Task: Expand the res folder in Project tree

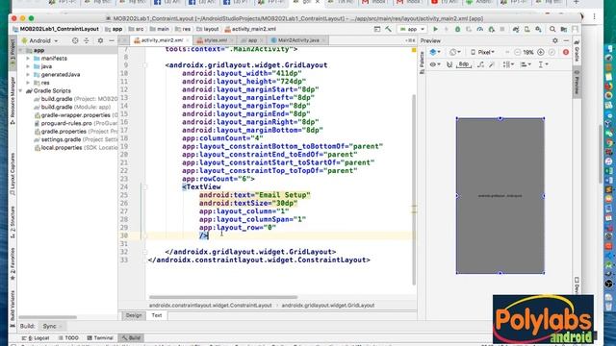Action: (x=28, y=83)
